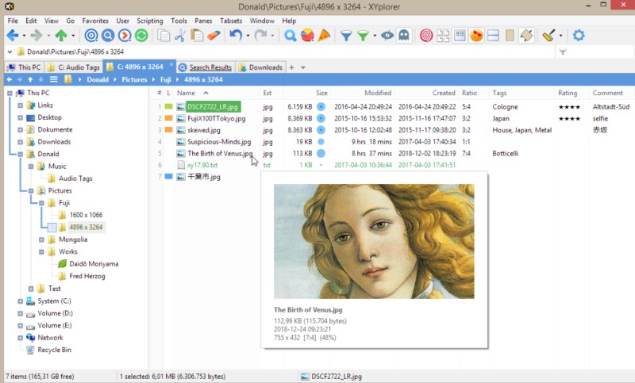The width and height of the screenshot is (635, 383).
Task: Switch to the Search Results tab
Action: pyautogui.click(x=206, y=67)
